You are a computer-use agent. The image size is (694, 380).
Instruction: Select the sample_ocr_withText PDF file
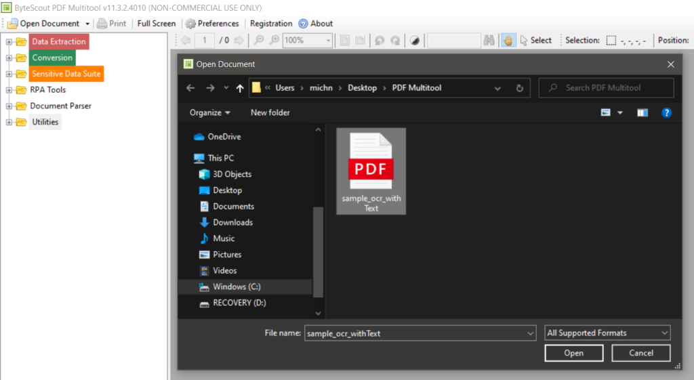[371, 171]
